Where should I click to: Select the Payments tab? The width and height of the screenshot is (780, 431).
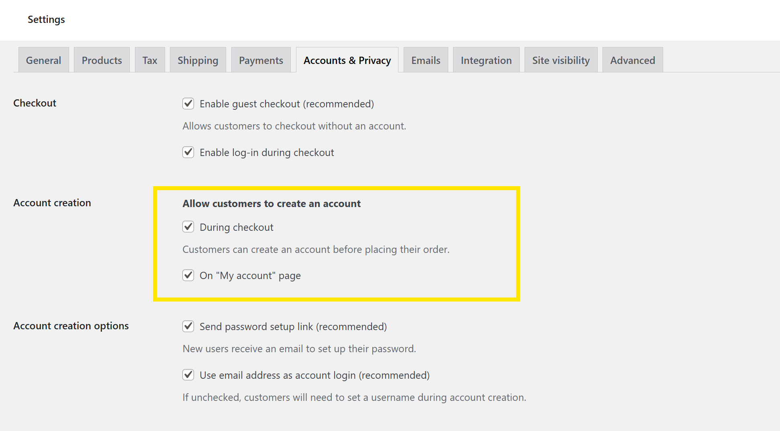(261, 60)
